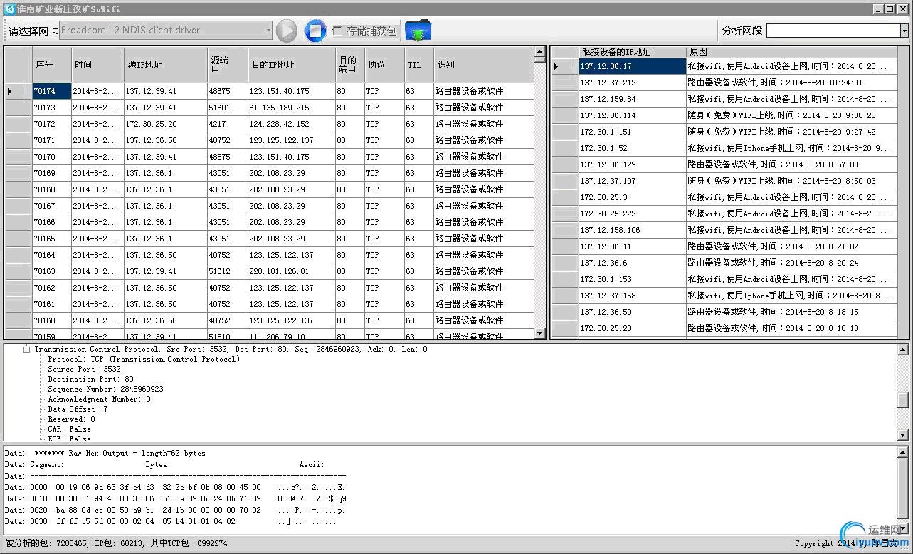Sort packet table by 序号 column
Screen dimensions: 913x554
tap(52, 65)
